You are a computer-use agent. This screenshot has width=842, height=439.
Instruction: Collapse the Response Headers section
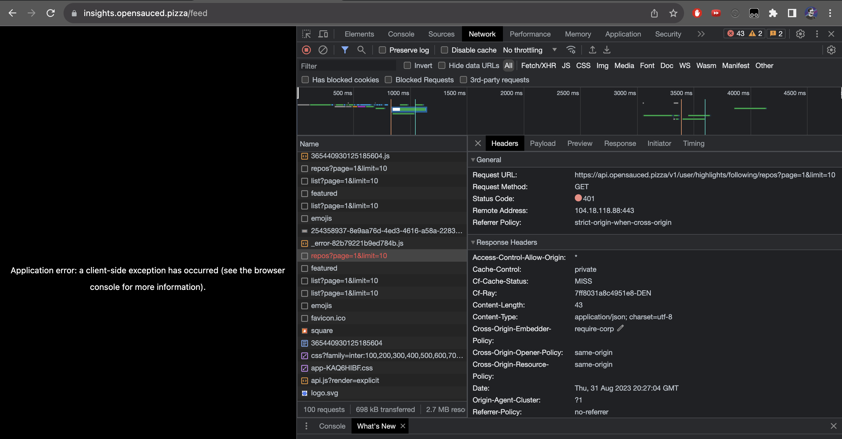pyautogui.click(x=473, y=242)
